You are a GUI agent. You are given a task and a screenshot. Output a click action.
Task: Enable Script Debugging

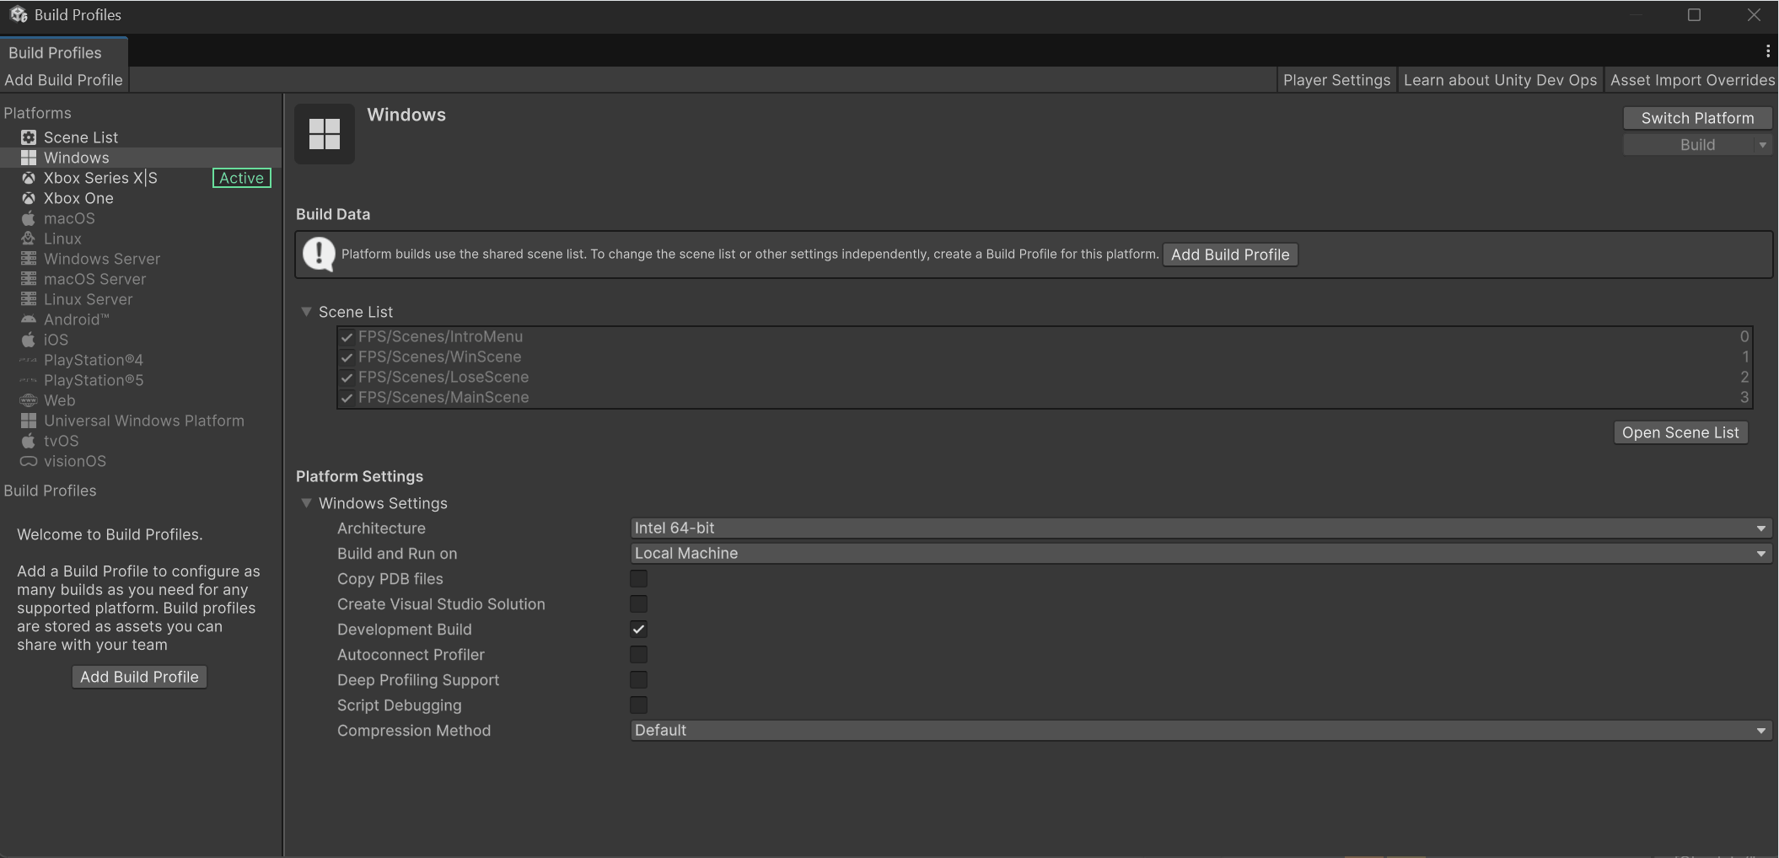(638, 705)
